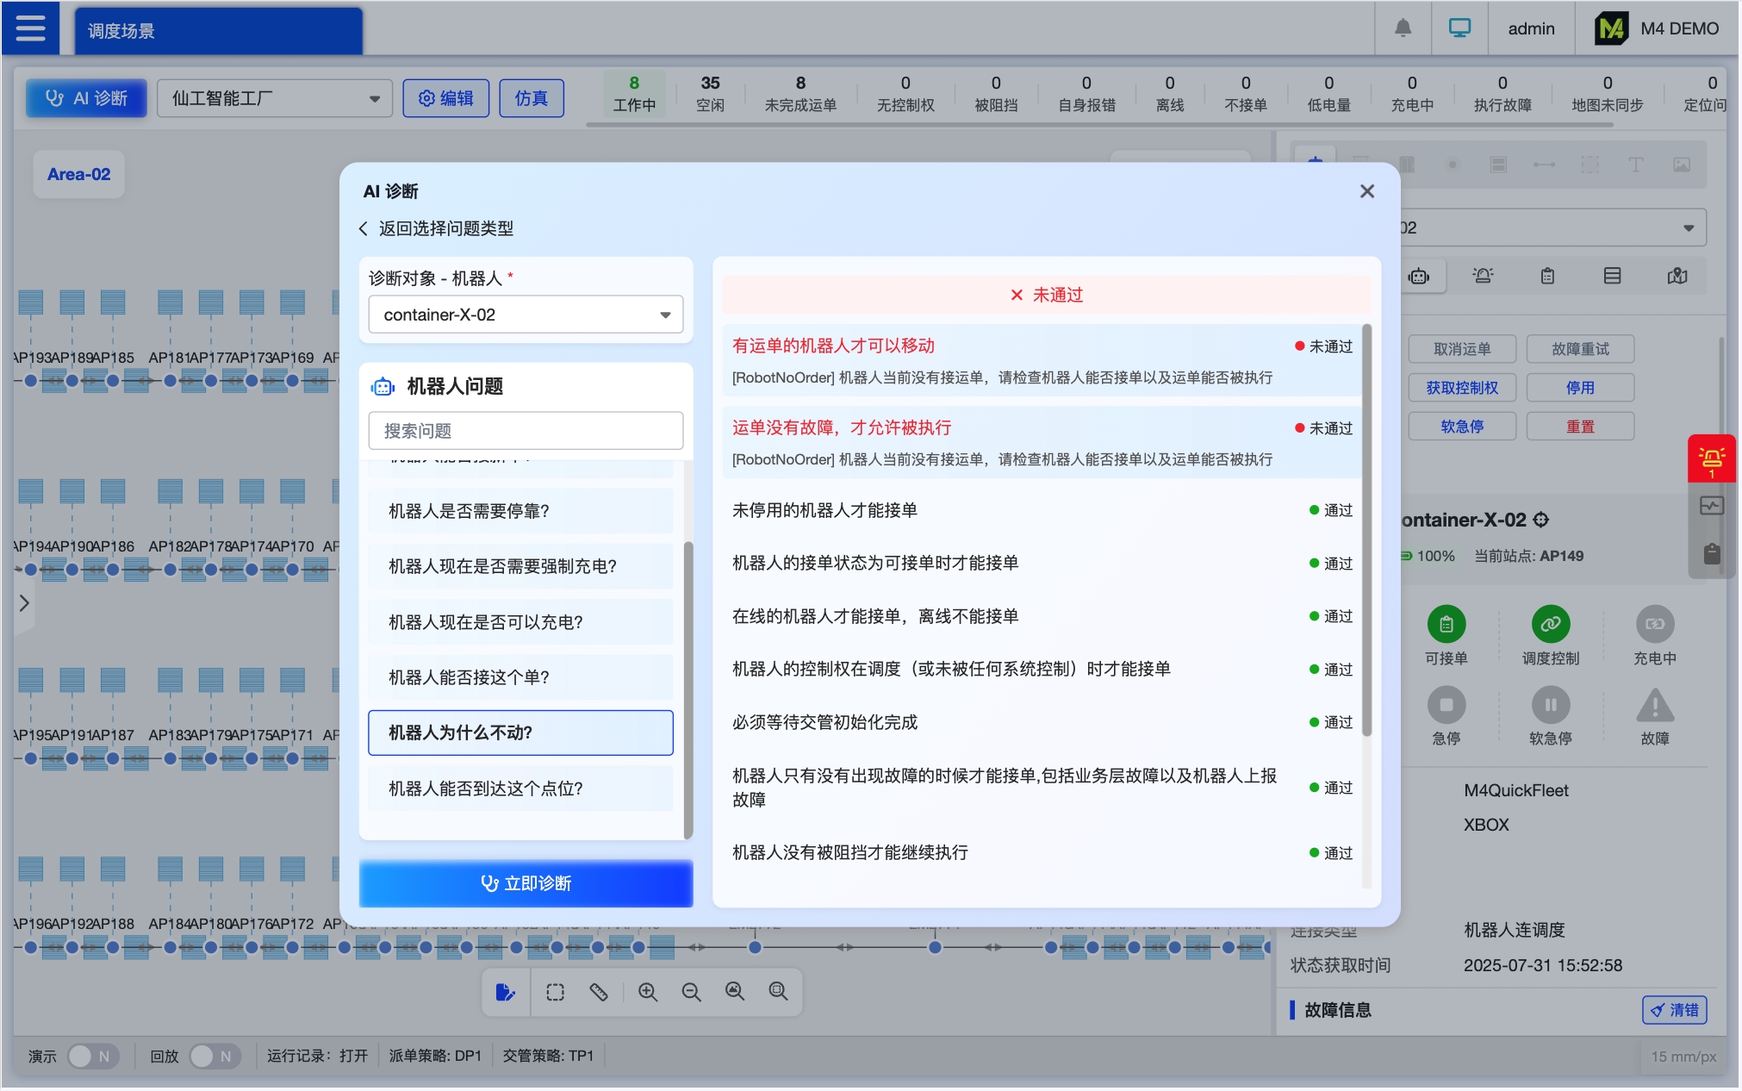The image size is (1742, 1091).
Task: Click the zoom out magnifier tool
Action: coord(691,992)
